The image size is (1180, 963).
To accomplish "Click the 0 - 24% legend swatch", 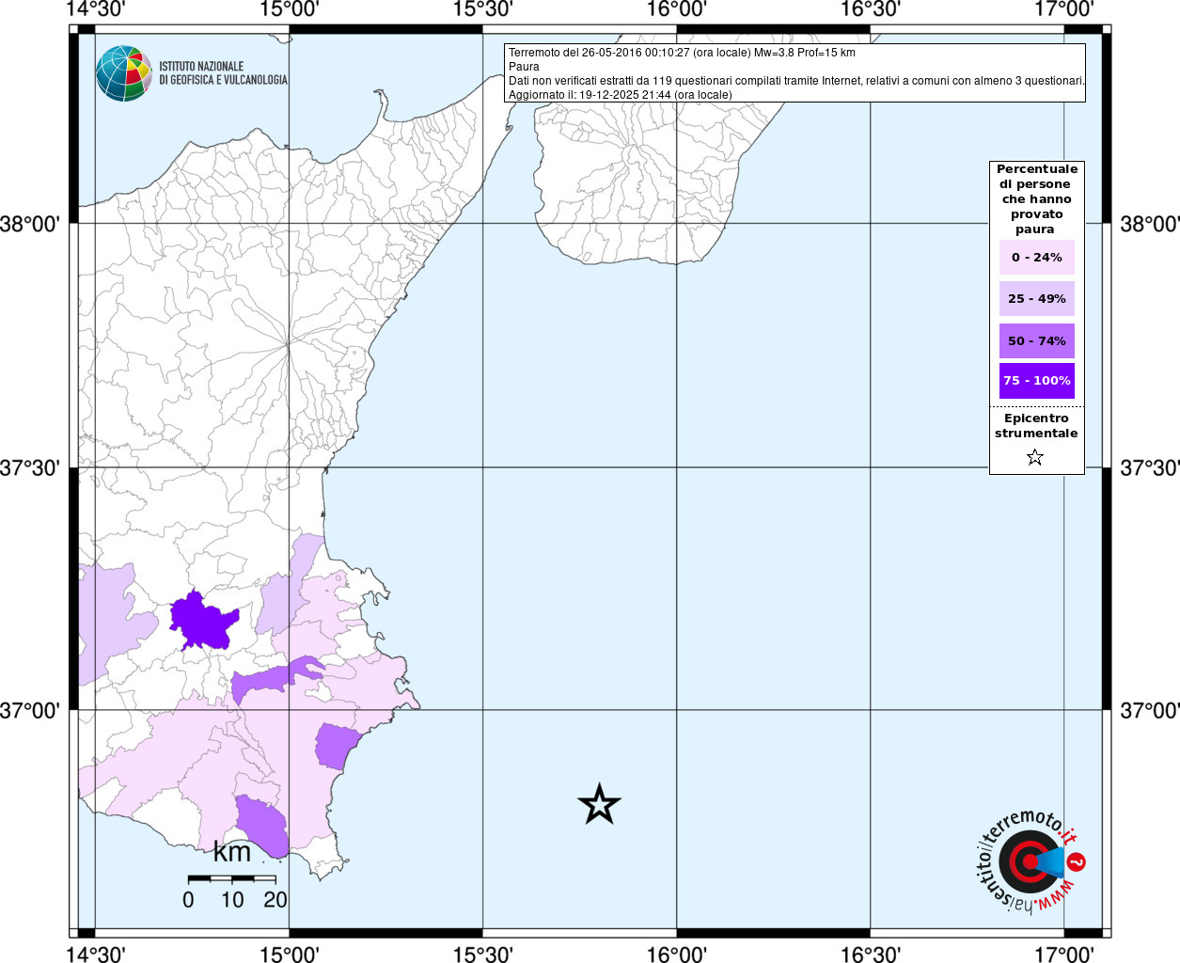I will coord(1036,258).
